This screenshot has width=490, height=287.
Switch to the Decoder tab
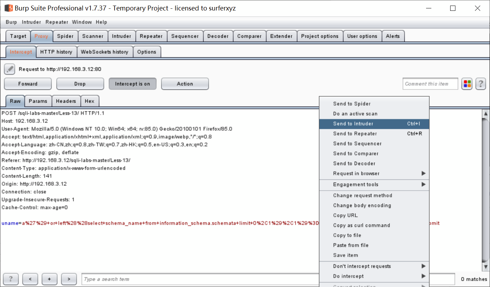click(x=218, y=36)
